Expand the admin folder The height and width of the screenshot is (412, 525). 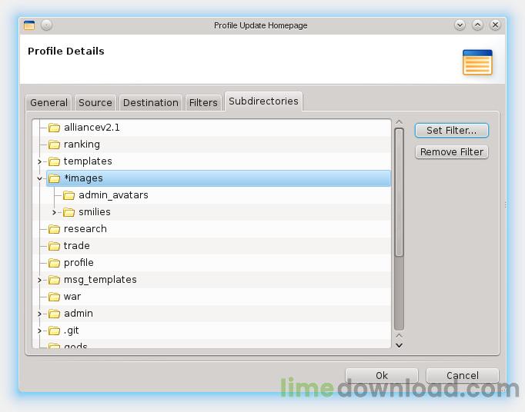point(39,314)
